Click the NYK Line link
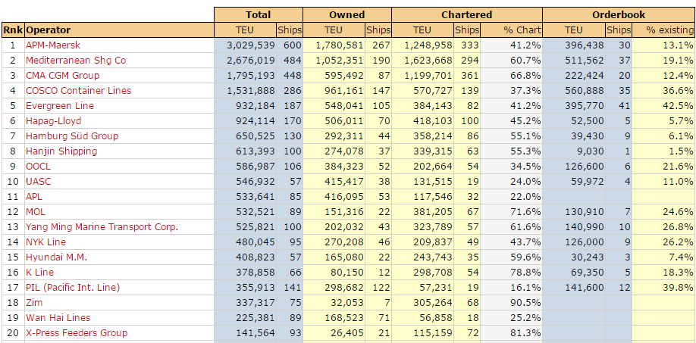The width and height of the screenshot is (696, 343). tap(45, 242)
